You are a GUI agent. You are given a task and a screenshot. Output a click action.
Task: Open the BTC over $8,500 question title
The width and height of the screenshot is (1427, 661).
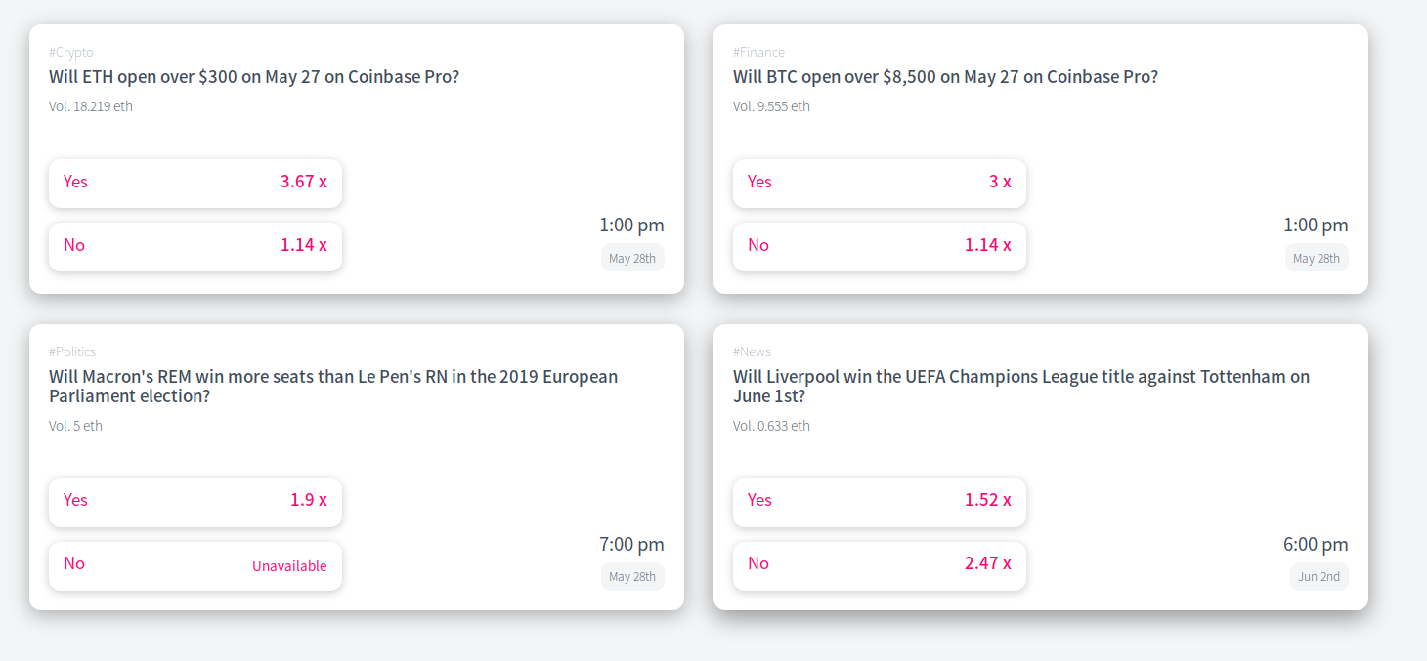click(x=945, y=77)
